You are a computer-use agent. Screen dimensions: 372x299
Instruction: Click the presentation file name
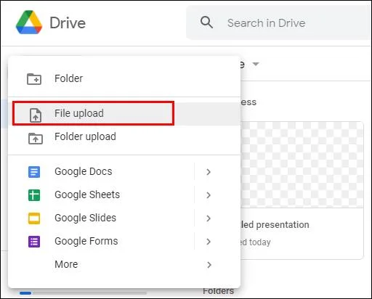[275, 225]
